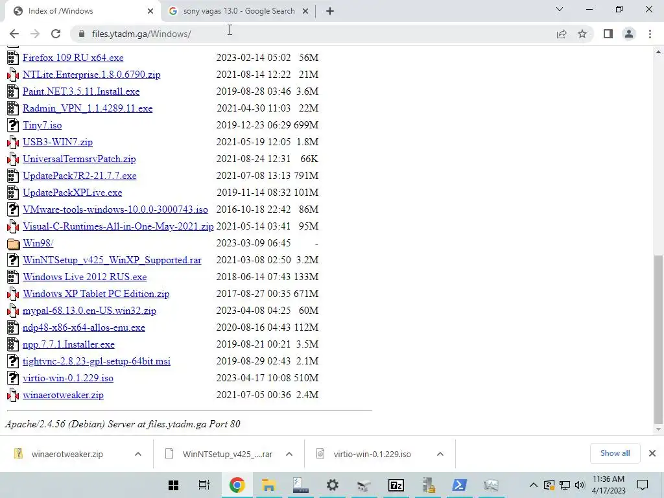This screenshot has width=664, height=498.
Task: Expand options for winaerotweaker.zip download
Action: coord(138,454)
